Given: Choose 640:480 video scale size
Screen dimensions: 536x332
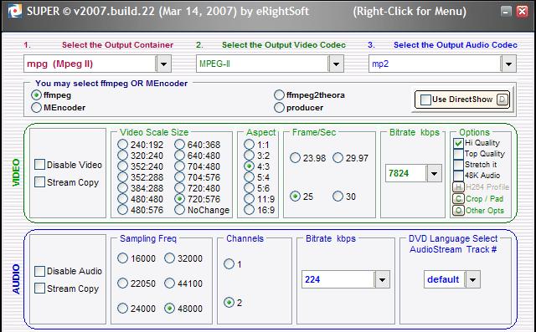Looking at the screenshot, I should tap(179, 156).
